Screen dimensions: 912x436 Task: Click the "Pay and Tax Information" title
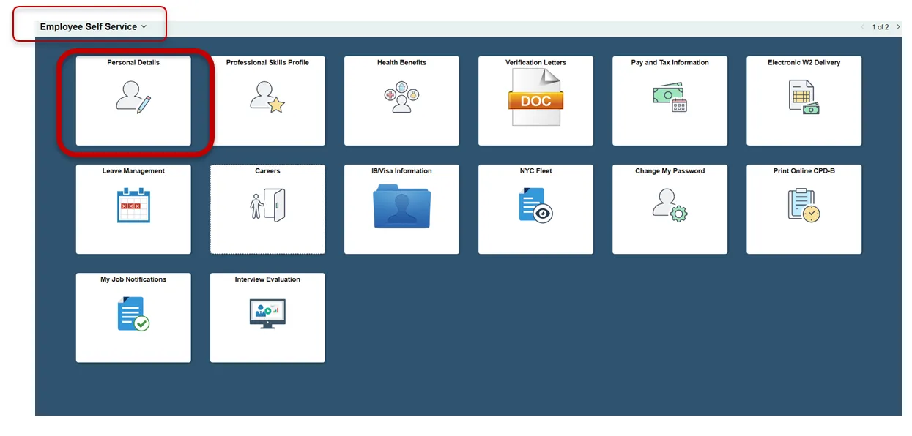coord(670,63)
